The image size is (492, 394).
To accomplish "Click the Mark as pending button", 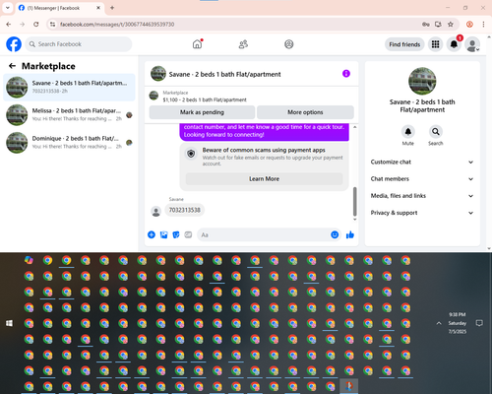I will [x=202, y=112].
